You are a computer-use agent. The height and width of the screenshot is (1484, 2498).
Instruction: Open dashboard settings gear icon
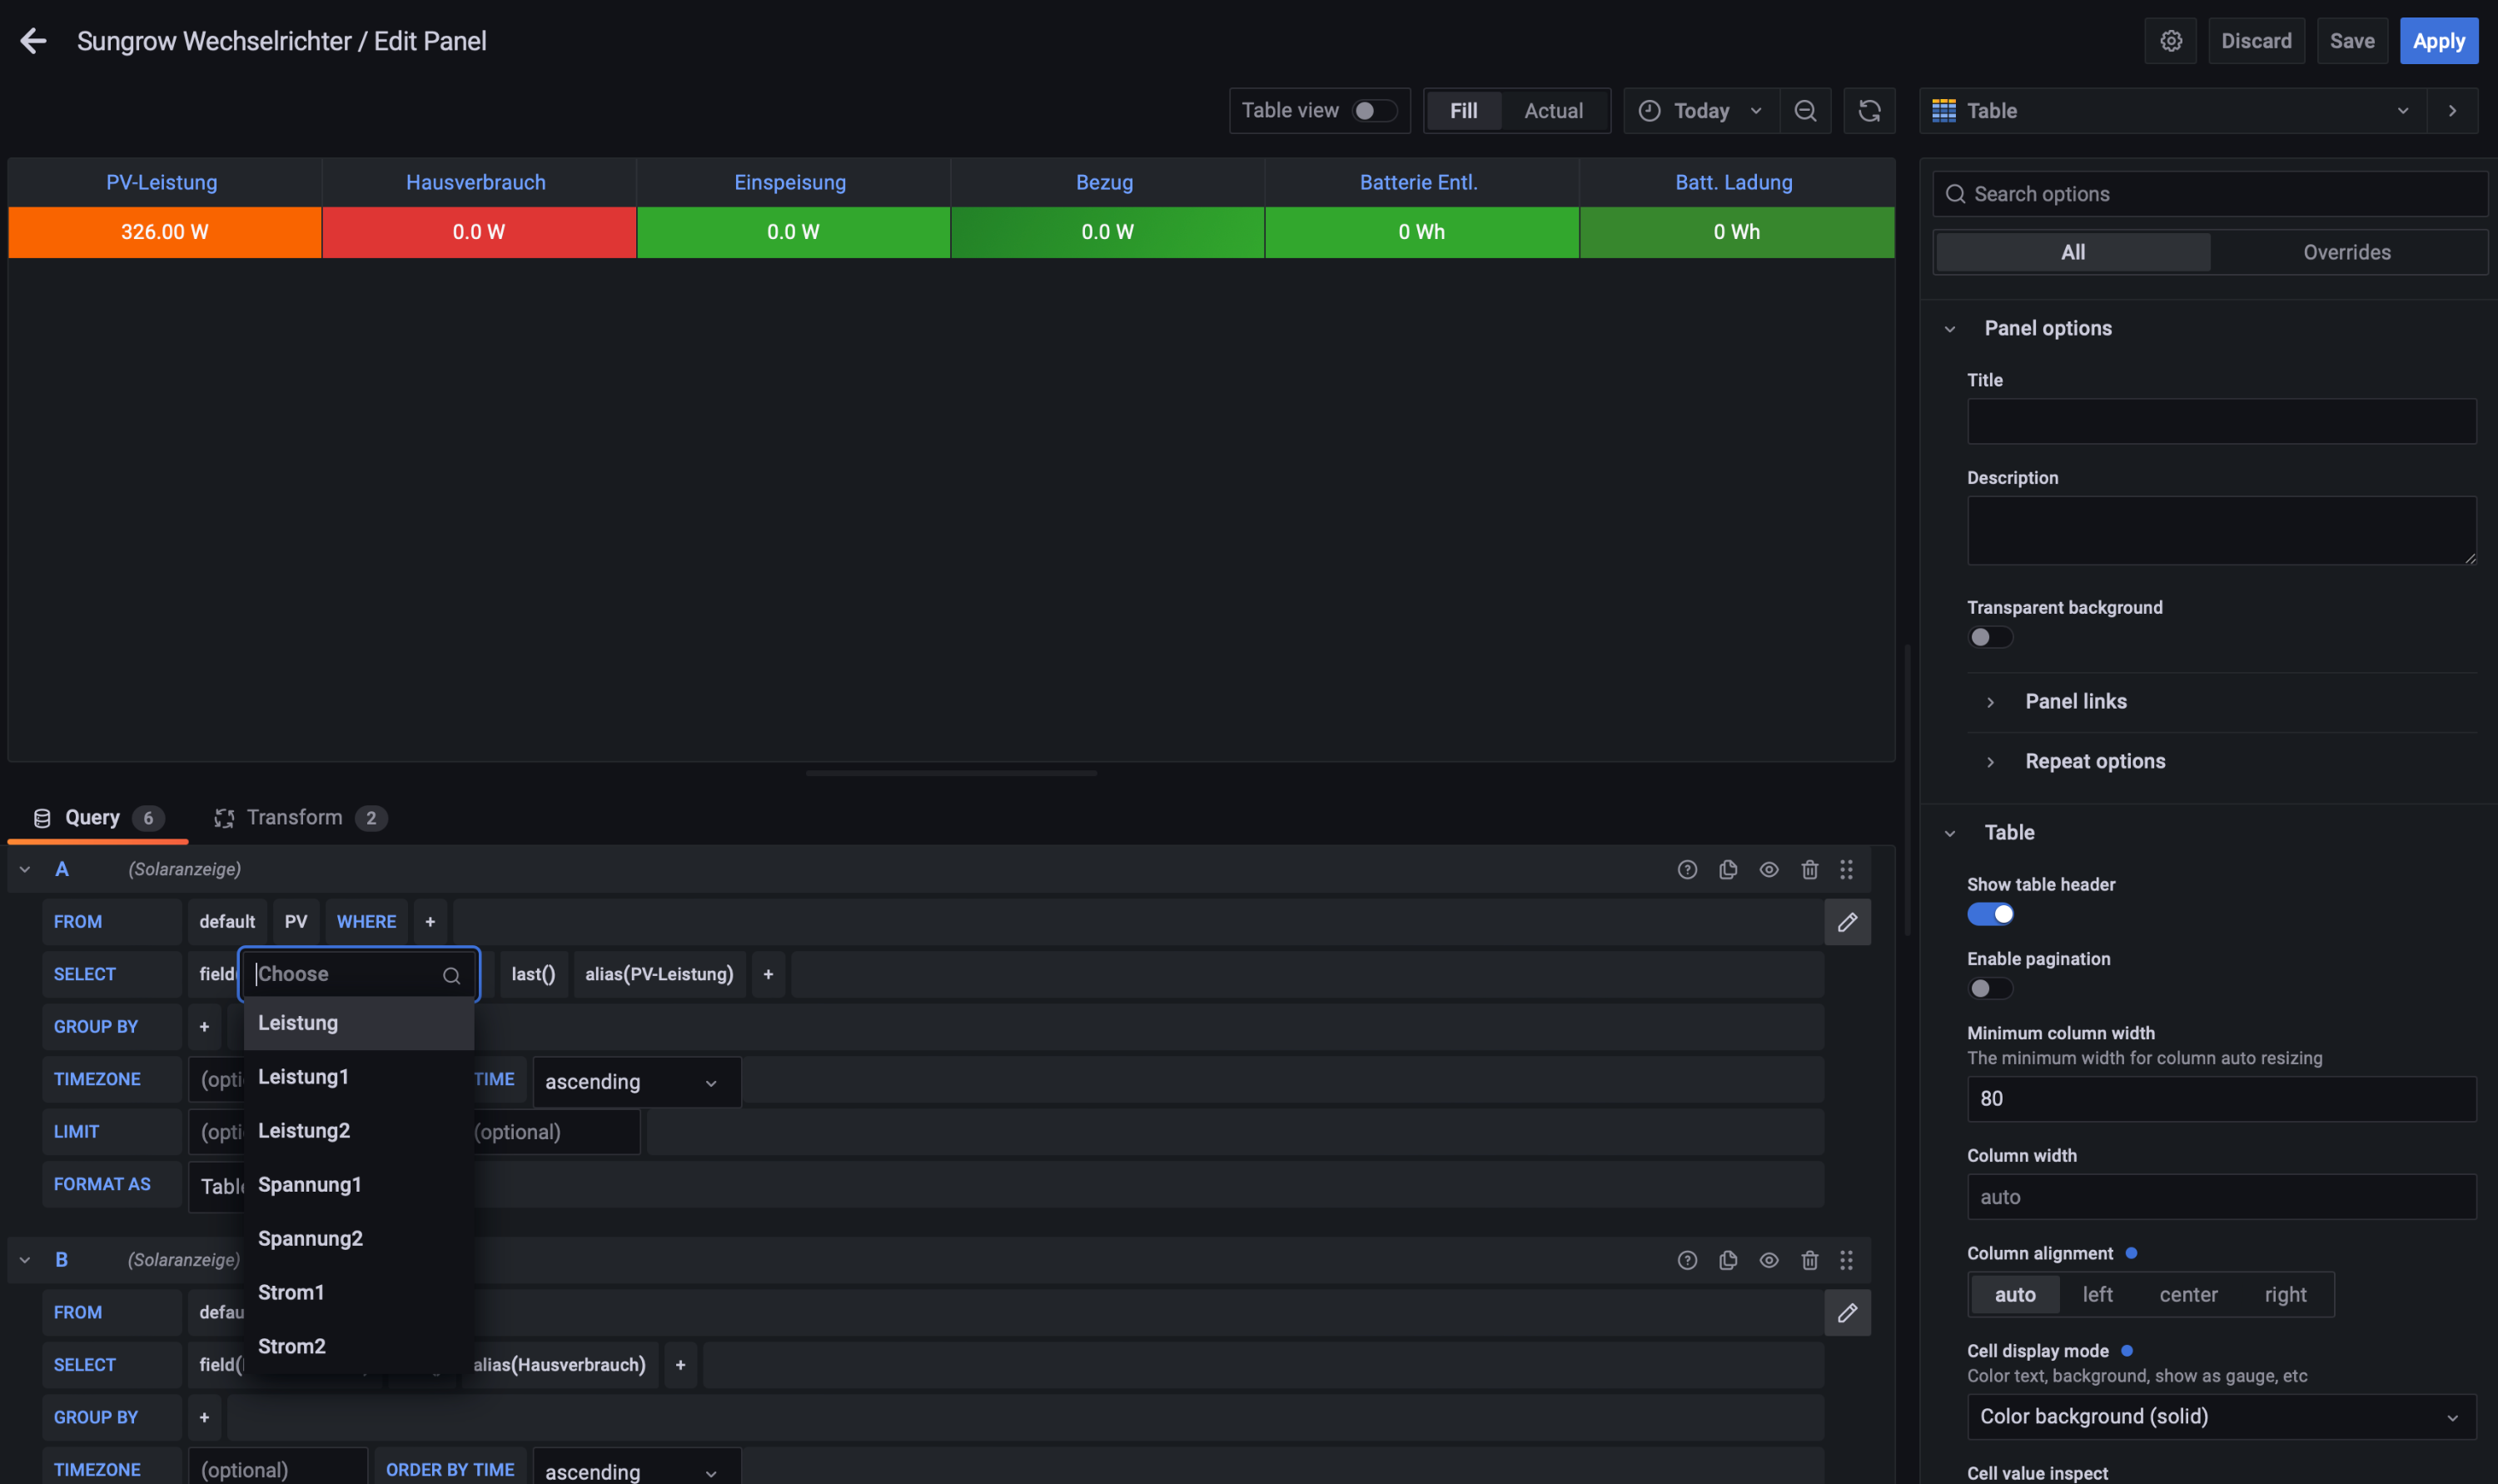2170,41
